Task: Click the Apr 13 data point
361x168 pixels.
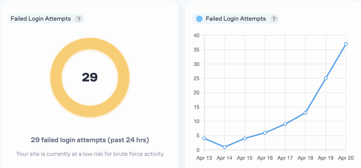Action: [x=204, y=138]
